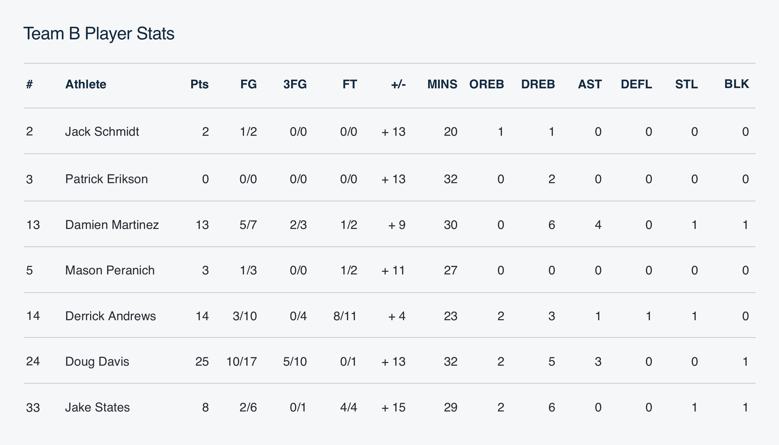The height and width of the screenshot is (445, 779).
Task: Sort by the +/- column header
Action: click(x=398, y=84)
